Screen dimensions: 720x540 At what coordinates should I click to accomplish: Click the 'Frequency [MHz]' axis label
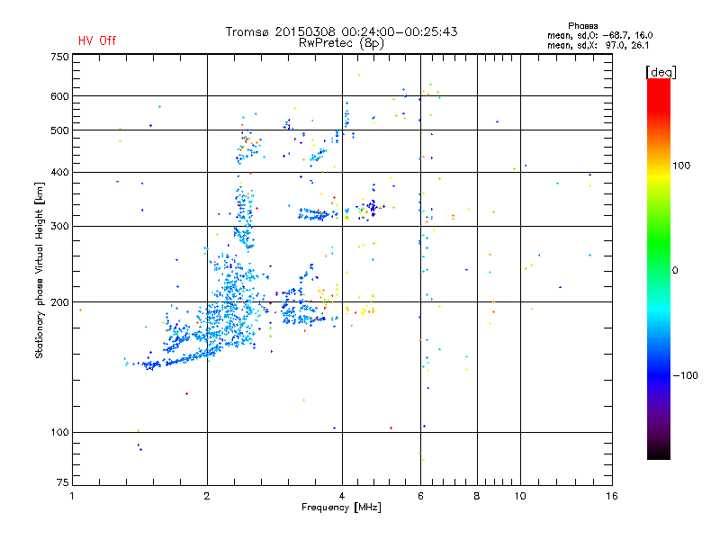tap(341, 508)
